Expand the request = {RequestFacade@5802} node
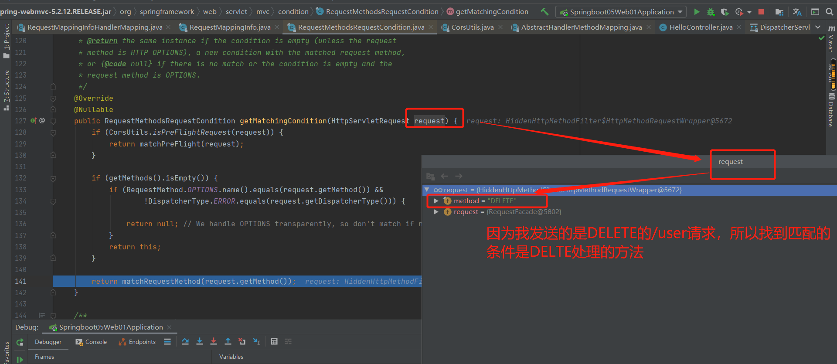 [436, 212]
